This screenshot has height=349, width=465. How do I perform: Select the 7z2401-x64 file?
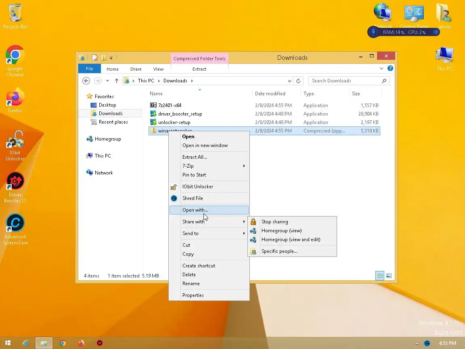tap(264, 105)
